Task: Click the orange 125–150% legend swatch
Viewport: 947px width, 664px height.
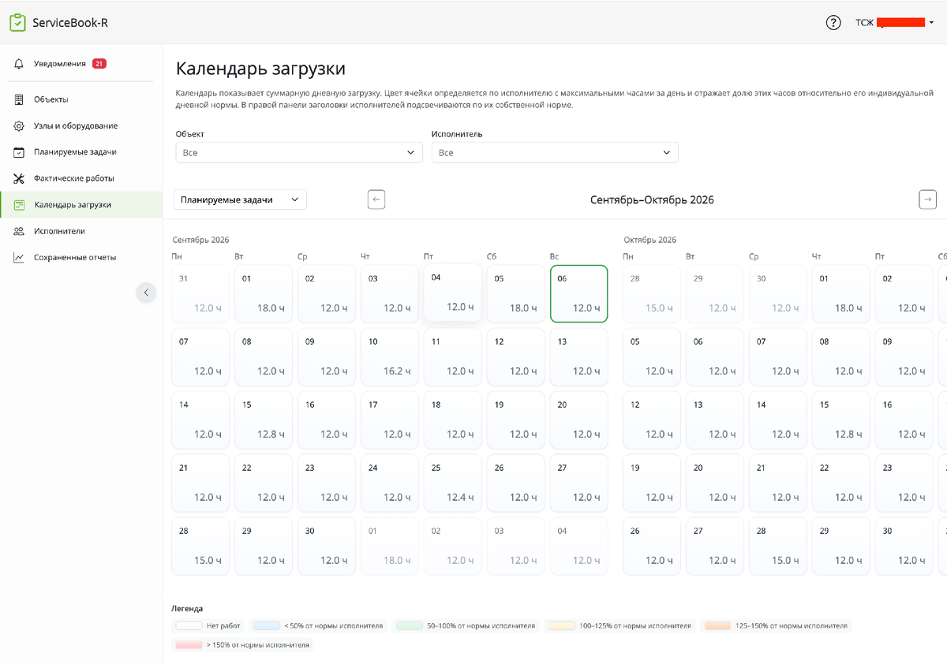Action: pos(719,626)
